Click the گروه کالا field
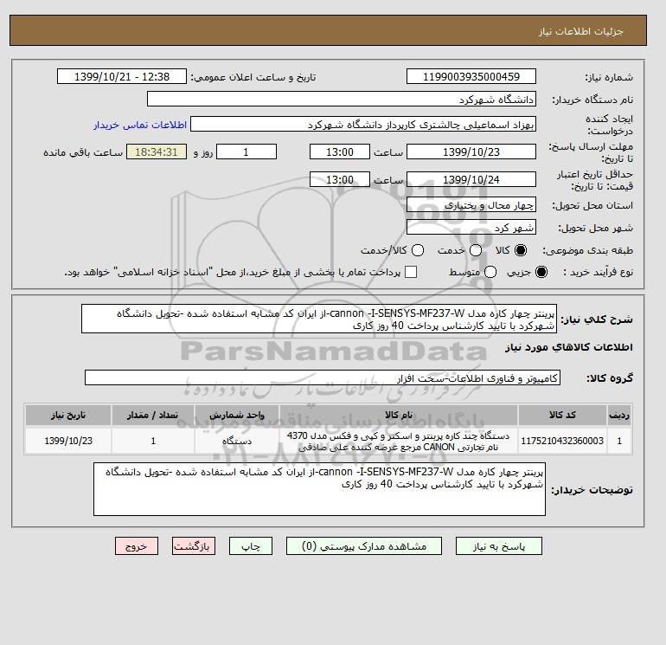Screen dimensions: 666x645 [323, 377]
